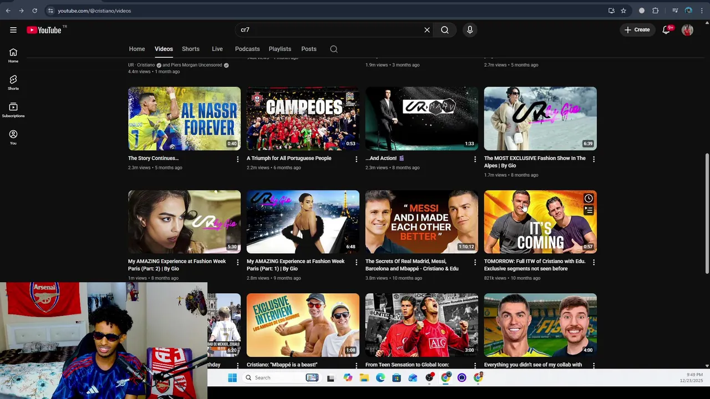Screen dimensions: 710x399
Task: Open Shorts in the left mini sidebar
Action: pos(13,83)
